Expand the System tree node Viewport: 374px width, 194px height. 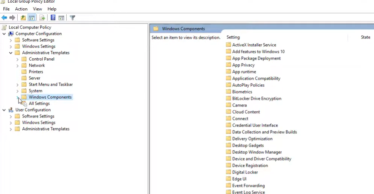point(17,91)
